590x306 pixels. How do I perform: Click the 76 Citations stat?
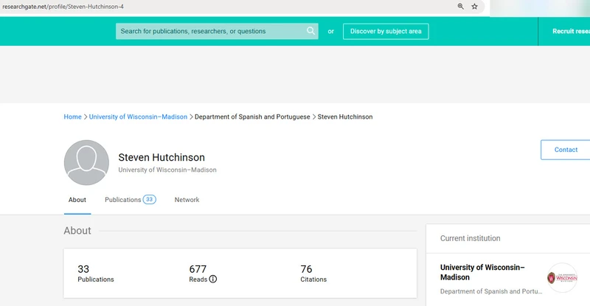(x=313, y=274)
